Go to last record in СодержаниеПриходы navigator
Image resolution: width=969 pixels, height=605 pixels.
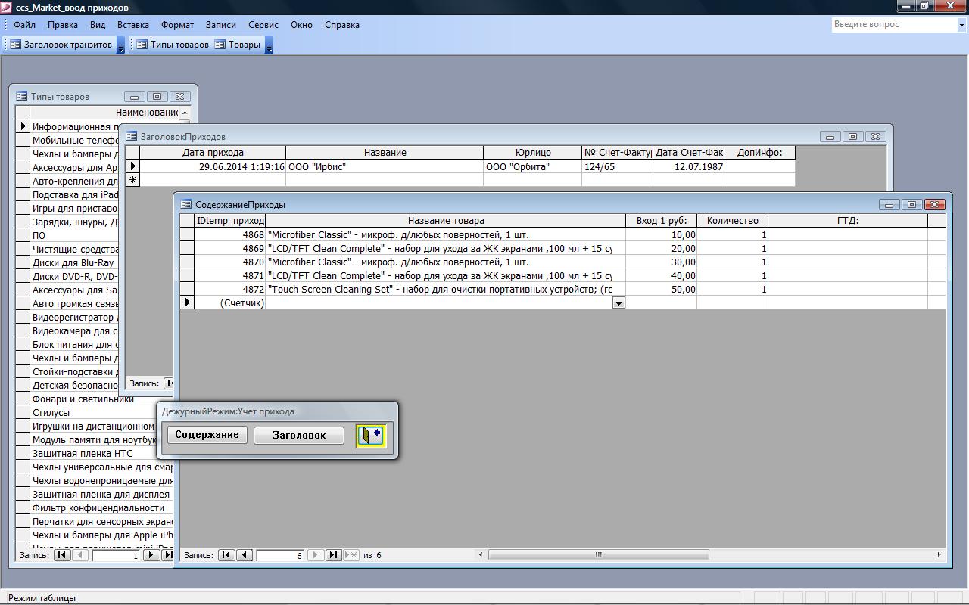tap(333, 555)
